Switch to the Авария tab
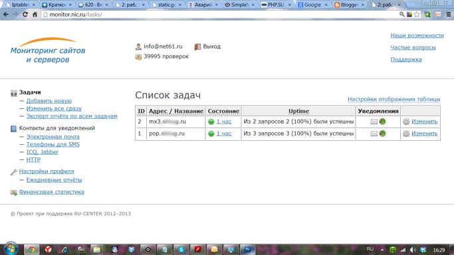454x255 pixels. 203,5
